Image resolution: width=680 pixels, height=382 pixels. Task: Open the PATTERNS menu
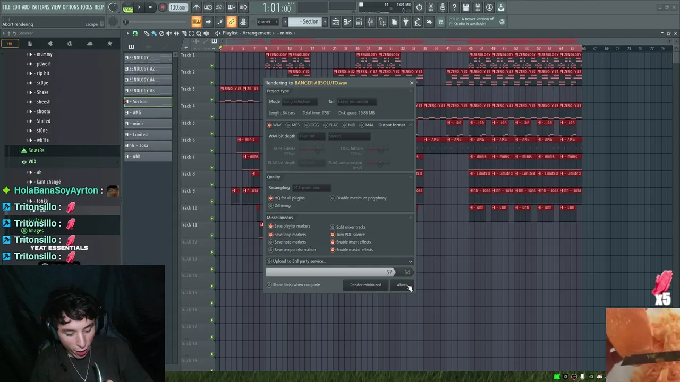click(x=40, y=7)
